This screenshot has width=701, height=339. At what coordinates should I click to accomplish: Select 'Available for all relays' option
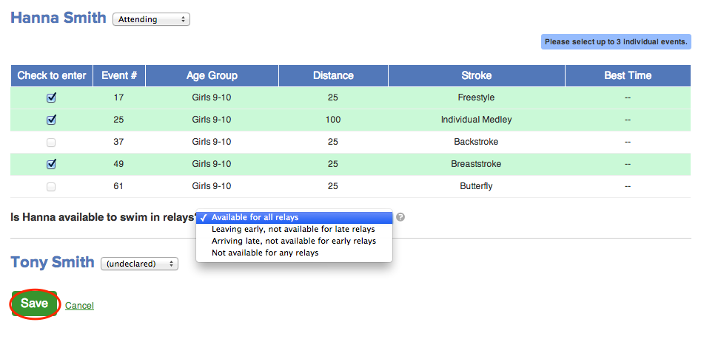(x=294, y=217)
